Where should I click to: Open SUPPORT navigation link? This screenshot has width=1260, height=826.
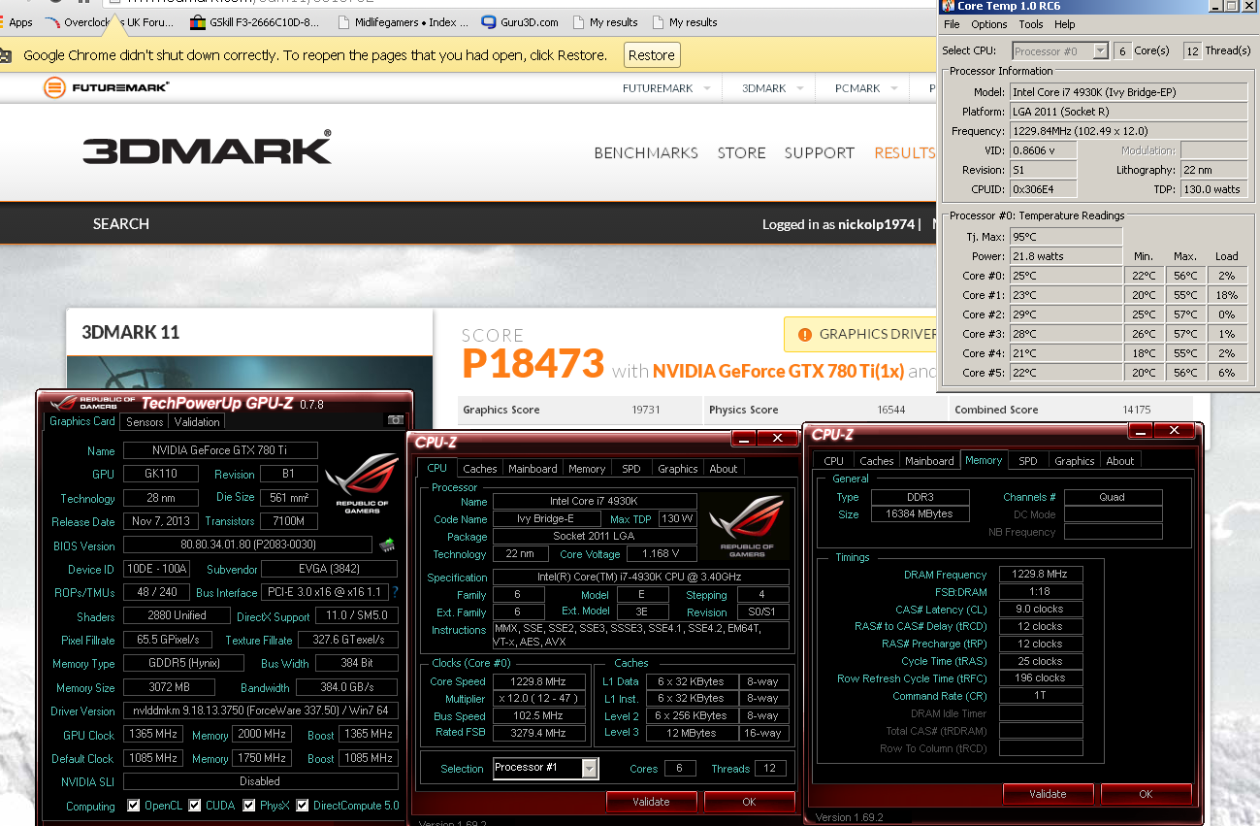pyautogui.click(x=820, y=153)
